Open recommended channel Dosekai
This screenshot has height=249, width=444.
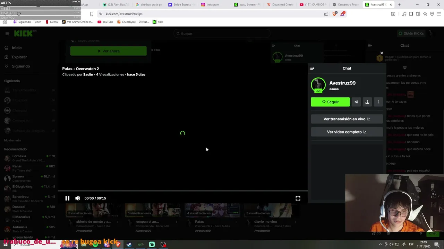(29, 209)
